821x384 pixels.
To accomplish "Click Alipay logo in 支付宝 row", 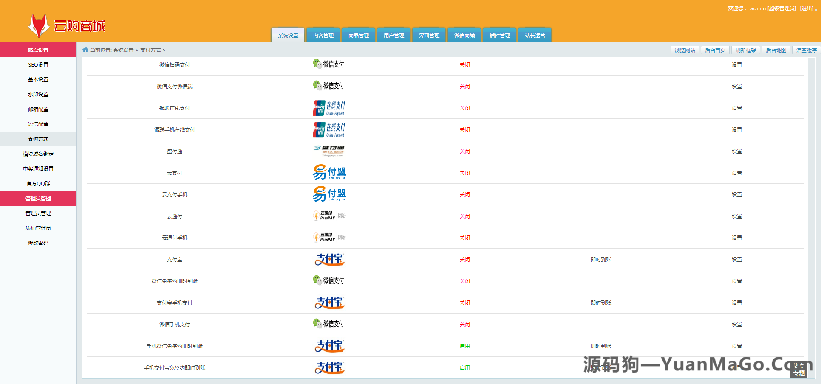I will point(328,259).
